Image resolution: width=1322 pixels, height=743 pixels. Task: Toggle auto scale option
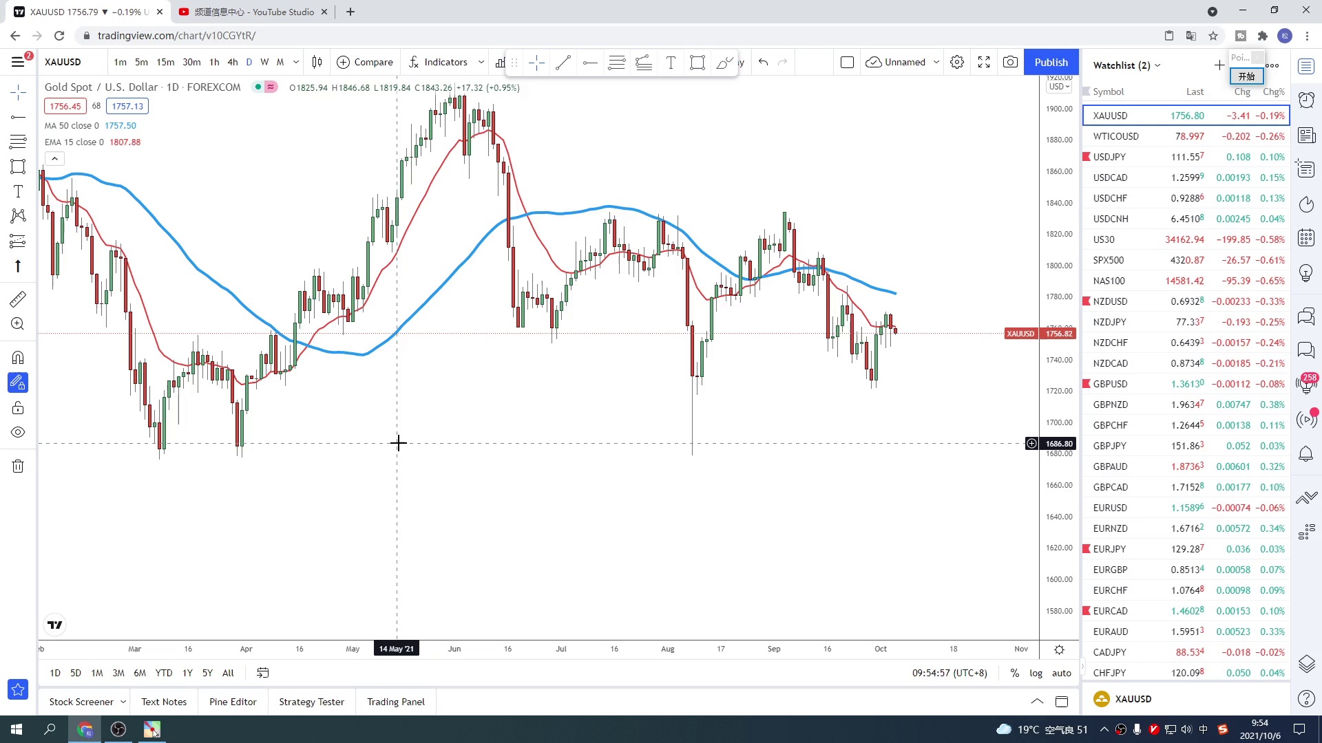1062,673
